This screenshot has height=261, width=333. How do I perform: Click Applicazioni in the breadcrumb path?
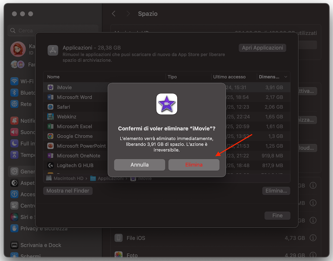110,178
